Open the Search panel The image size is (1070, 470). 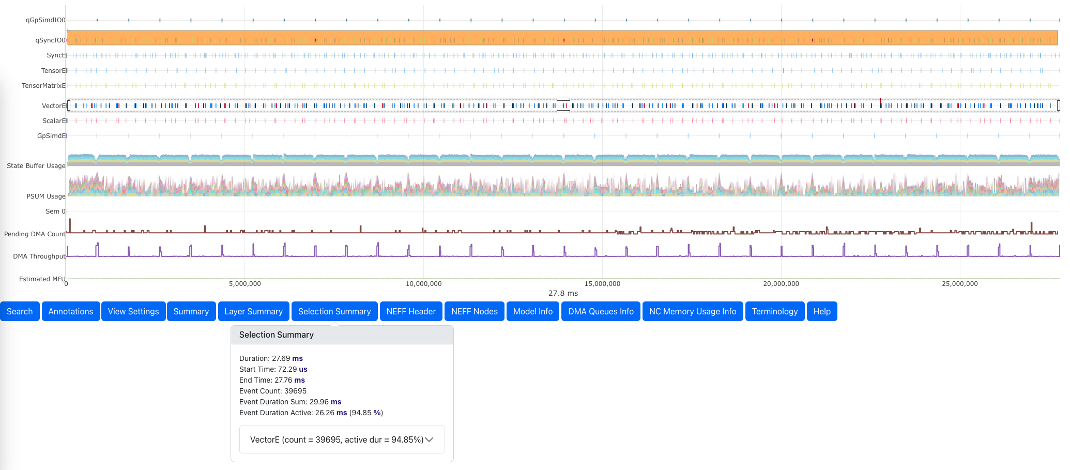tap(20, 311)
